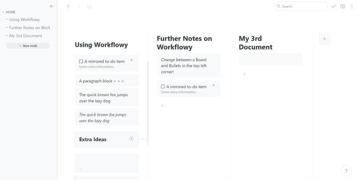This screenshot has width=358, height=180.
Task: Click the New node button
Action: click(x=28, y=46)
